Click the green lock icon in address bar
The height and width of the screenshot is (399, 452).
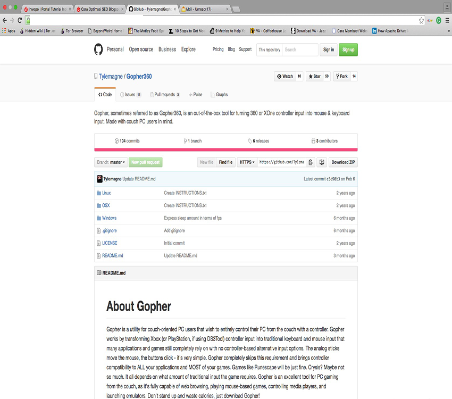[x=28, y=20]
